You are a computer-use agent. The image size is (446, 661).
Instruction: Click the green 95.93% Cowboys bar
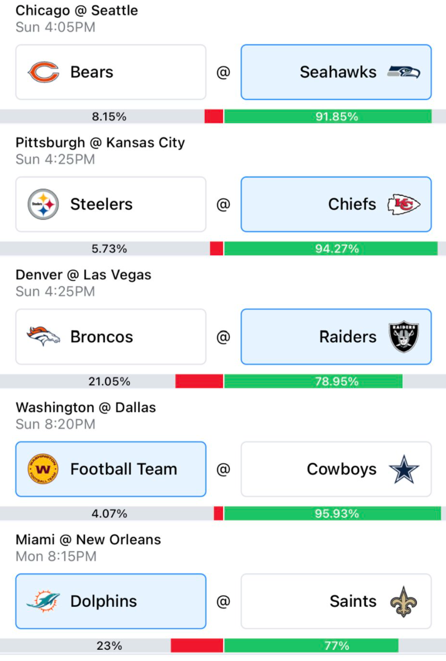pyautogui.click(x=333, y=514)
